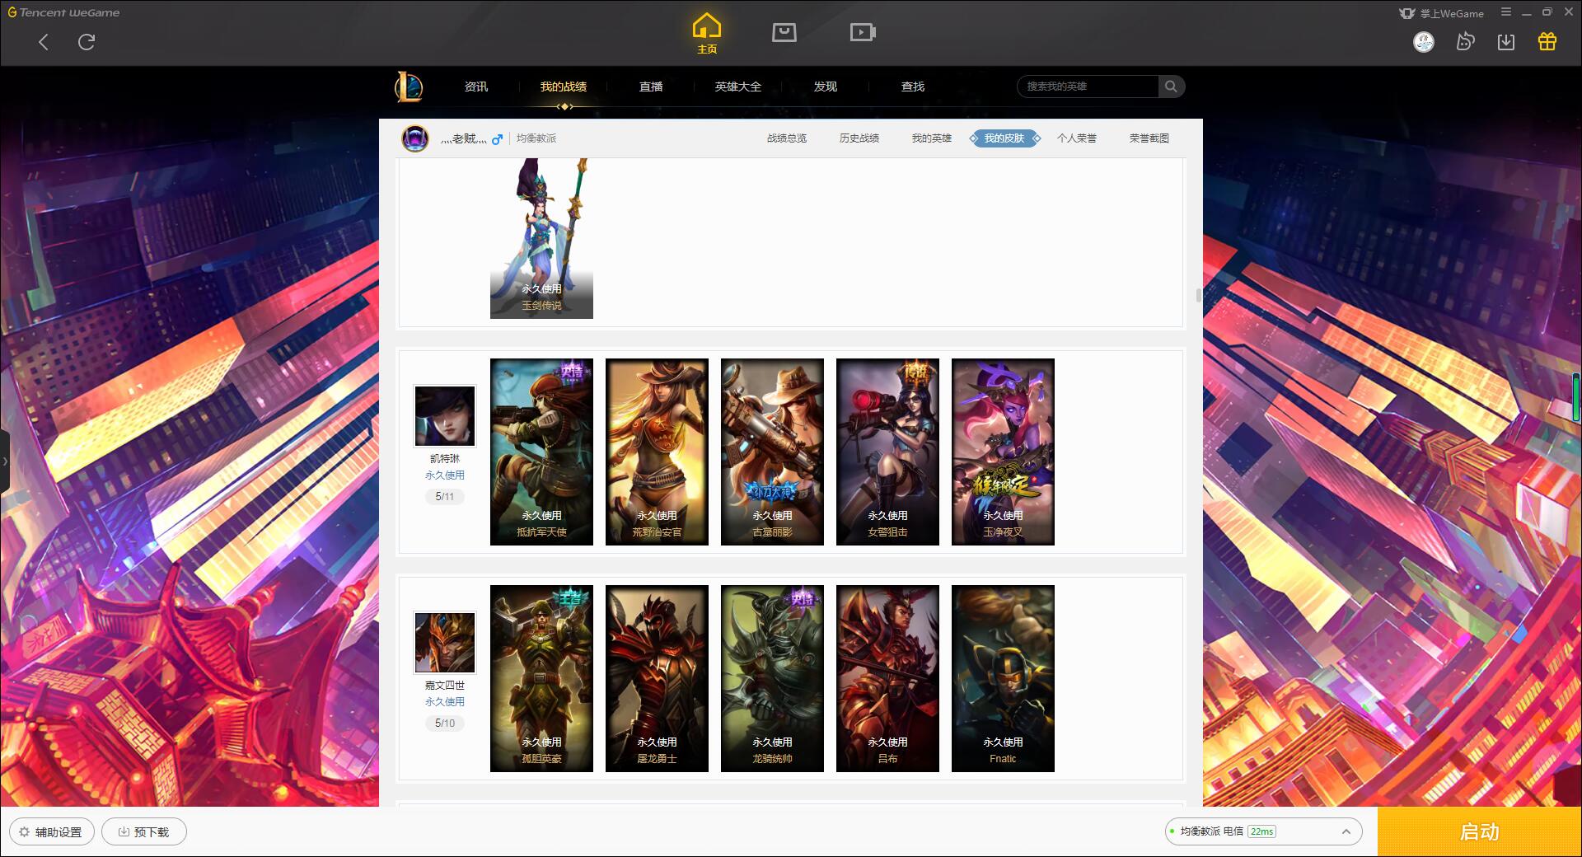Open the 孤胆英豪 skin card
This screenshot has width=1582, height=857.
coord(541,678)
